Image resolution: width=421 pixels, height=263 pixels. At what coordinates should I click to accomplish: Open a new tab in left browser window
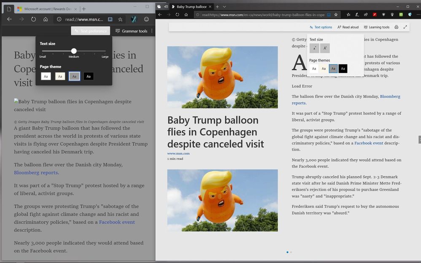[x=84, y=9]
